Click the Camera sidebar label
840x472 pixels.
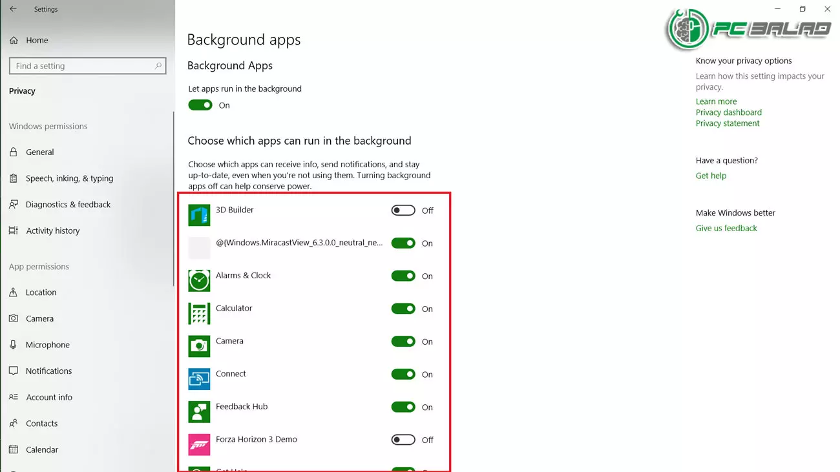pyautogui.click(x=39, y=318)
